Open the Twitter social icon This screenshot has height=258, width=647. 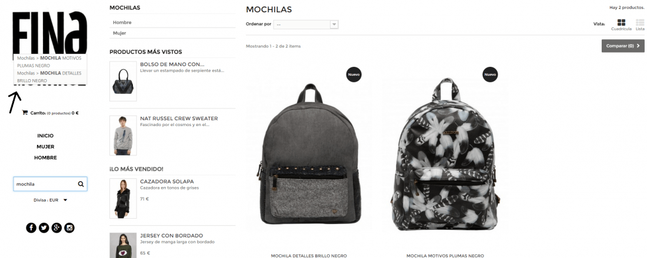point(44,228)
